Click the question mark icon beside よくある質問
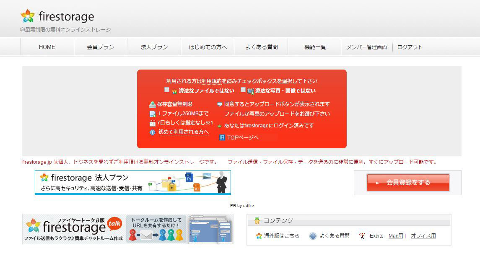 pyautogui.click(x=313, y=236)
